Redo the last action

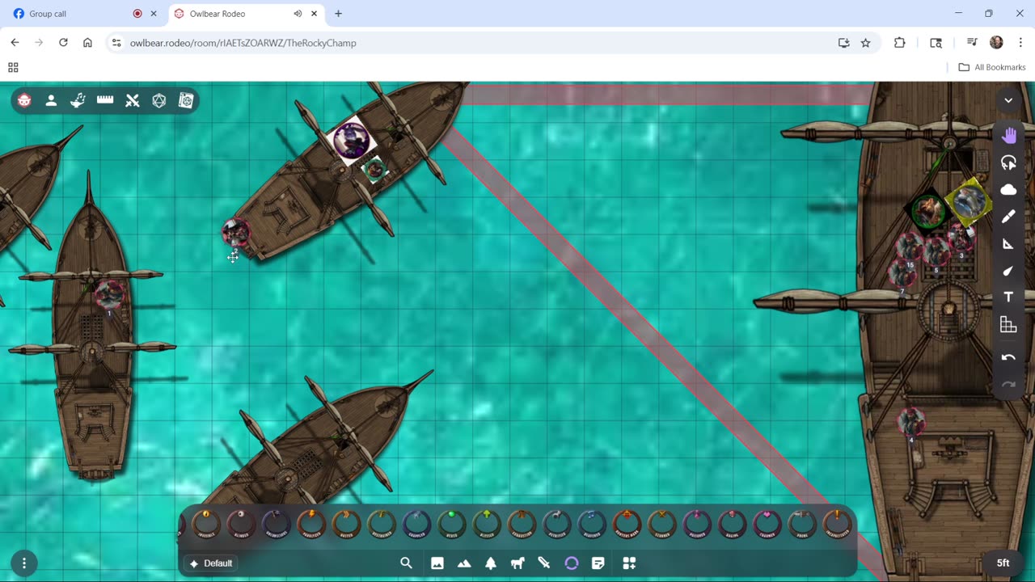(x=1008, y=385)
